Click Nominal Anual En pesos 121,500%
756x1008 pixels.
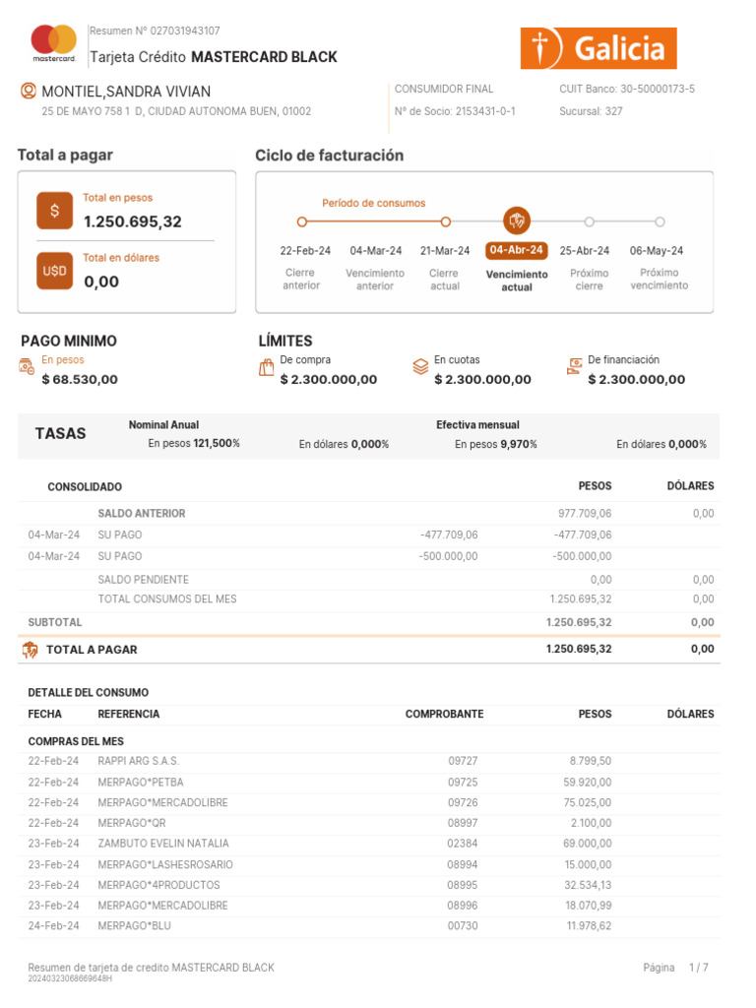[194, 444]
